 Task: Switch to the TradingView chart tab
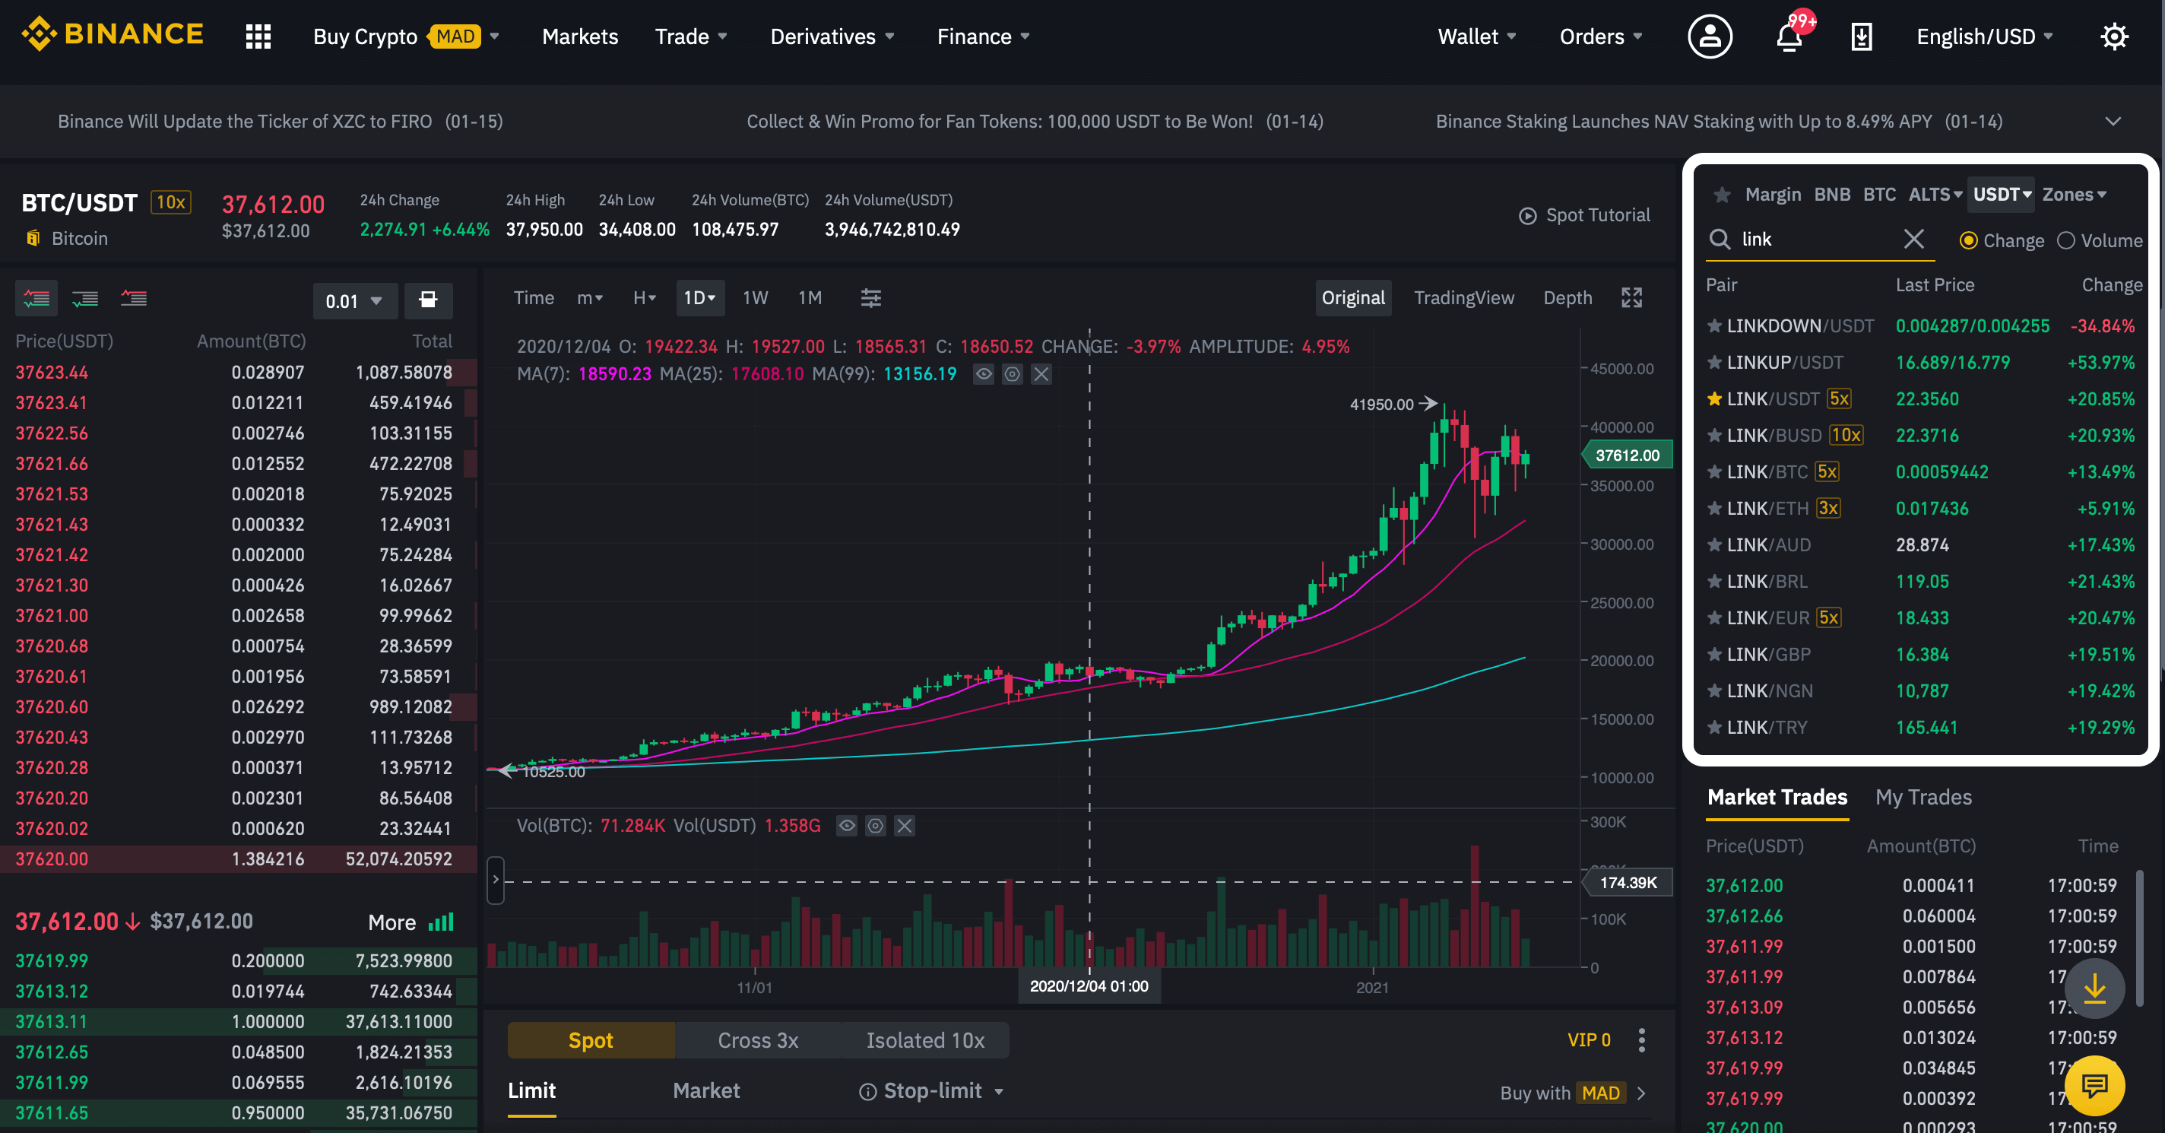1463,297
